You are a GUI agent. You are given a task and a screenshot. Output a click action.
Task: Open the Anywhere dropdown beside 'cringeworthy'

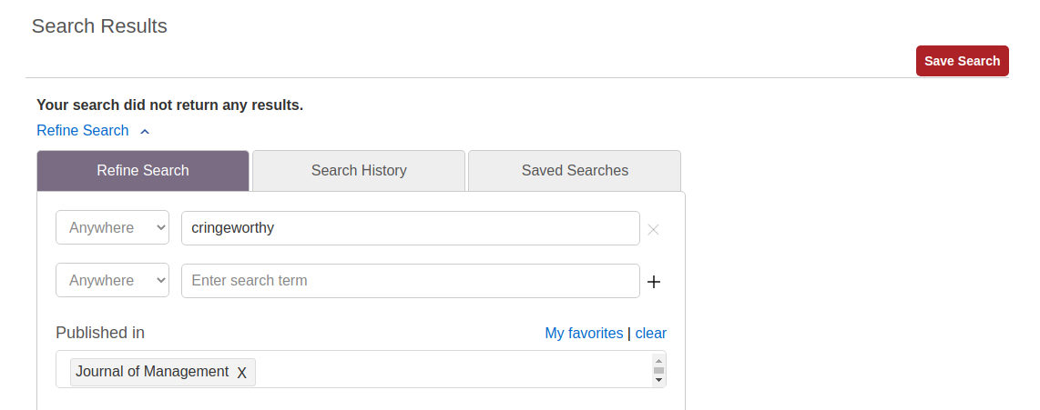click(x=112, y=228)
